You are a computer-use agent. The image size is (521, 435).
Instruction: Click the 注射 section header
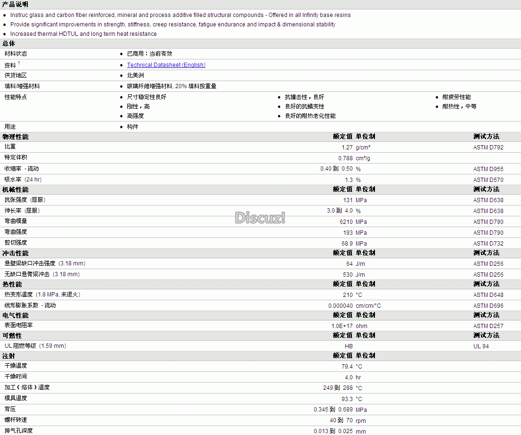pyautogui.click(x=8, y=356)
